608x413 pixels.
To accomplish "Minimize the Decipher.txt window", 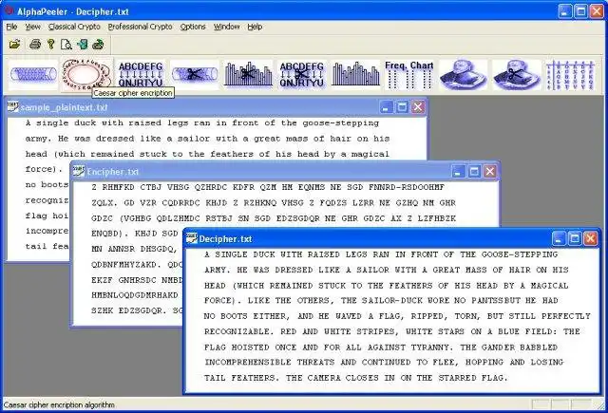I will click(x=559, y=238).
